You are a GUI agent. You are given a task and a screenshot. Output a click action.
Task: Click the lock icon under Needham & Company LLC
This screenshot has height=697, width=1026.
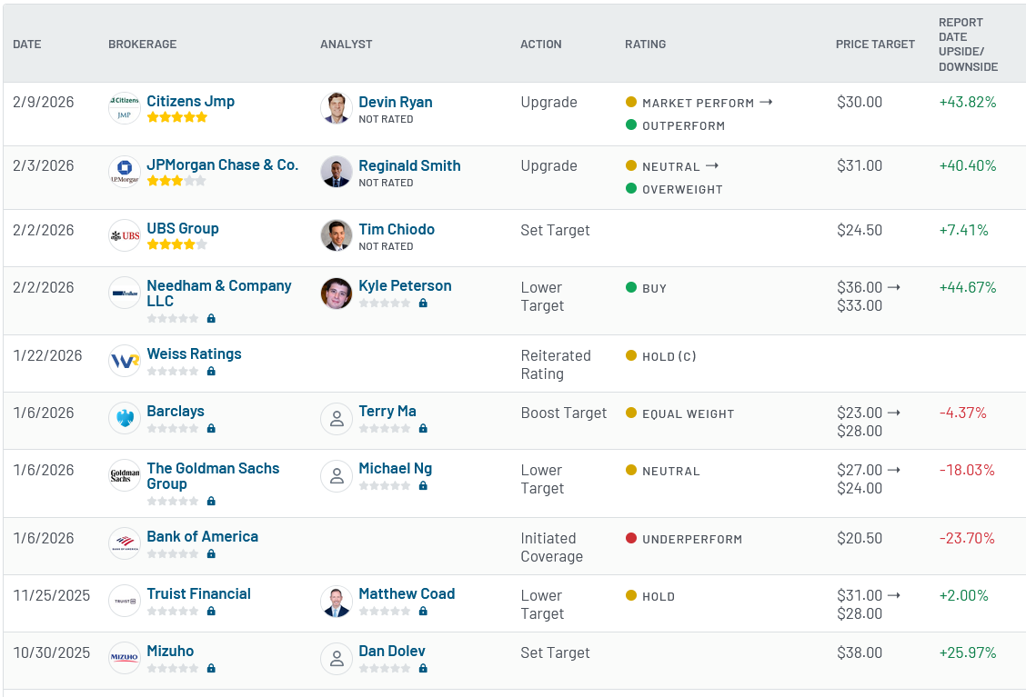point(211,318)
